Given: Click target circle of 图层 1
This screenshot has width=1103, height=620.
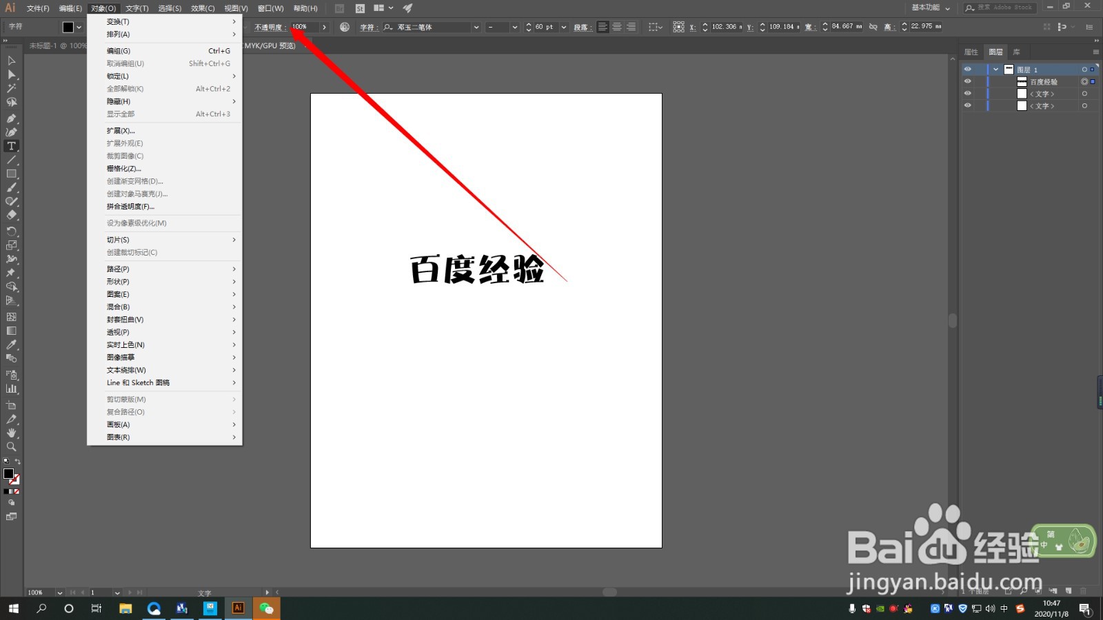Looking at the screenshot, I should [x=1084, y=70].
